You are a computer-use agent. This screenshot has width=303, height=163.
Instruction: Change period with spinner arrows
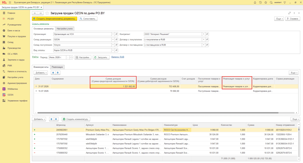[x=71, y=57]
